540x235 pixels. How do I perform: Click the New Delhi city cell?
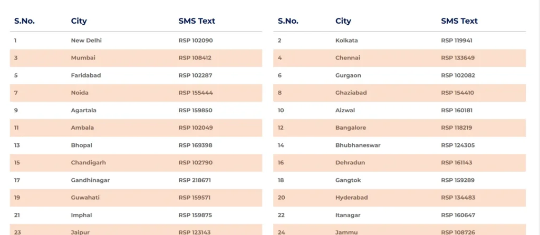[x=86, y=40]
